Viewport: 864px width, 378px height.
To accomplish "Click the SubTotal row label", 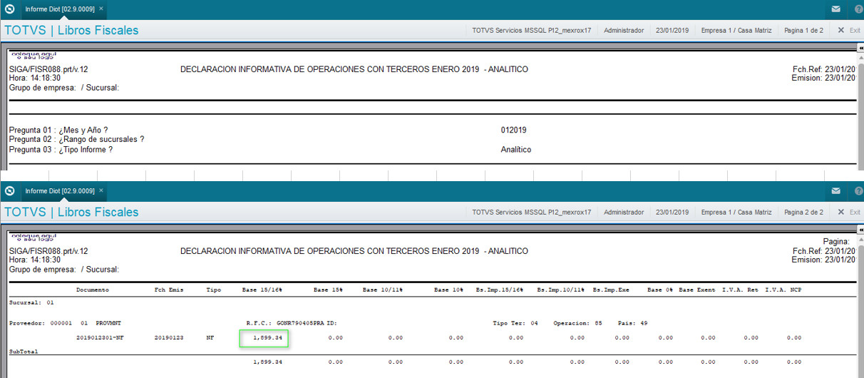I will coord(23,352).
